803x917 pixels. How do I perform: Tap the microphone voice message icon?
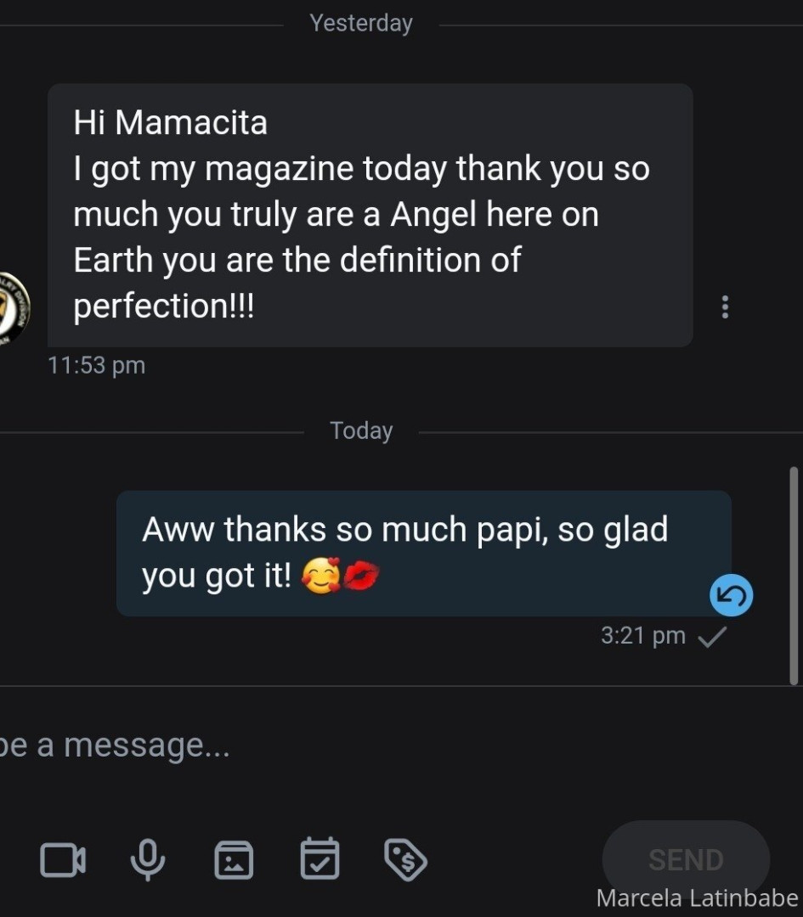(x=148, y=860)
